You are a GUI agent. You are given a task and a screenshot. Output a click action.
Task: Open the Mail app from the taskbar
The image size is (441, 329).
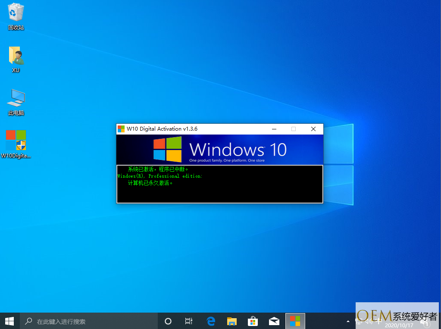(x=274, y=321)
